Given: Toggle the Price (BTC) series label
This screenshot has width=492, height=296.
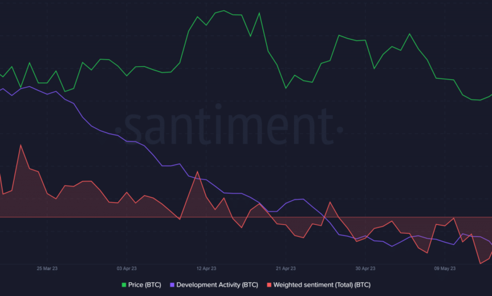Looking at the screenshot, I should tap(144, 285).
